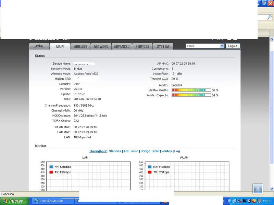The width and height of the screenshot is (274, 205).
Task: Click the uptime value 01:52:22
Action: 79,94
